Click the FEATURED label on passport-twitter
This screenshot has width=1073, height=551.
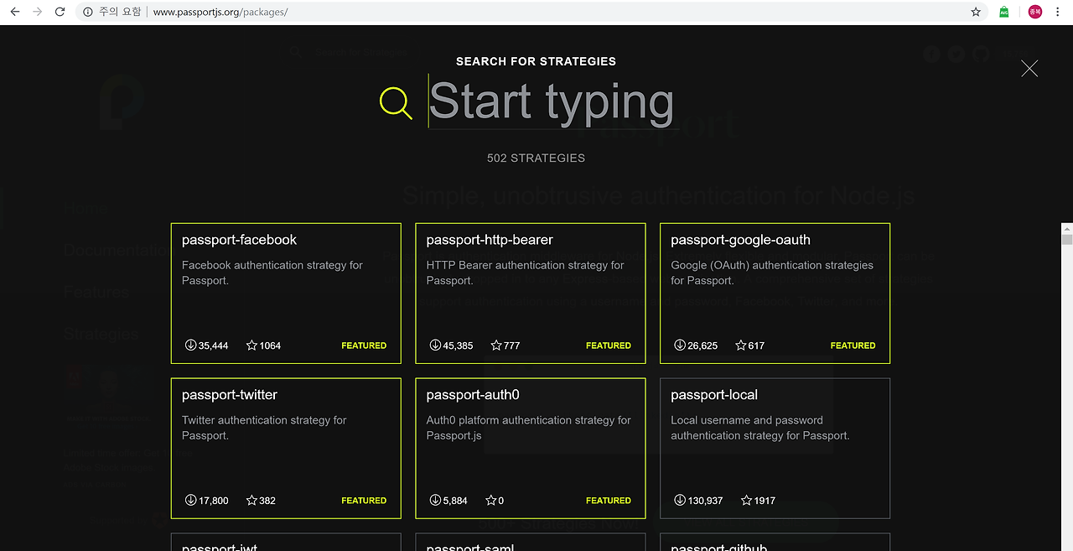click(364, 501)
